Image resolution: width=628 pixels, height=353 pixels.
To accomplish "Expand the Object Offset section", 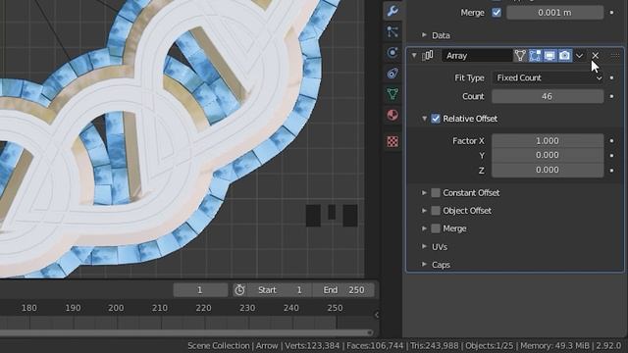I will pyautogui.click(x=424, y=211).
